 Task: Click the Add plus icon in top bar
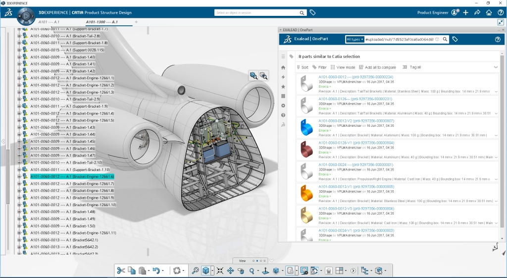point(465,12)
